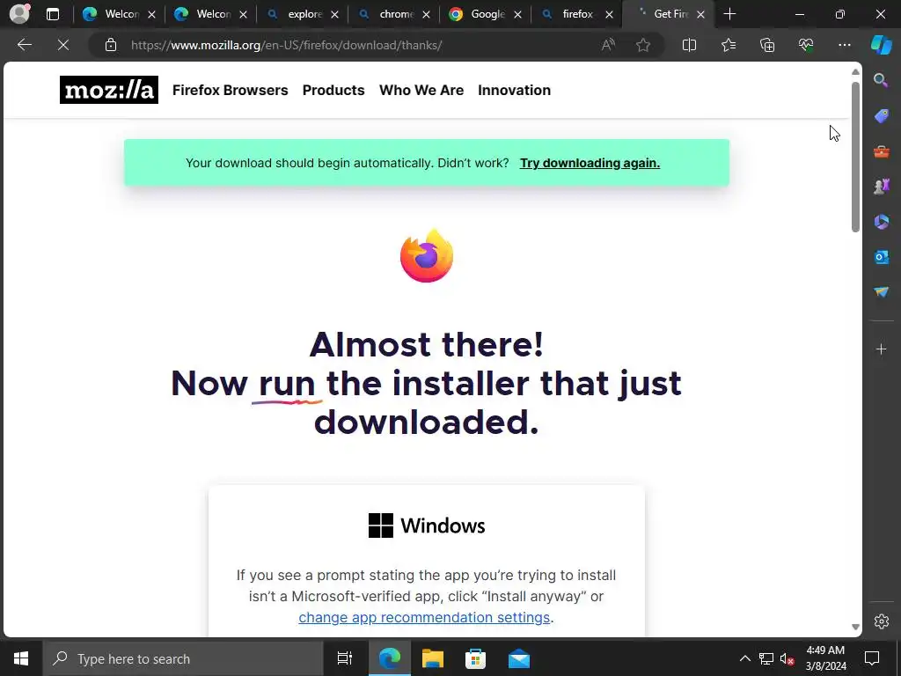Click scrollbar down arrow
Screen dimensions: 901x676
click(855, 627)
